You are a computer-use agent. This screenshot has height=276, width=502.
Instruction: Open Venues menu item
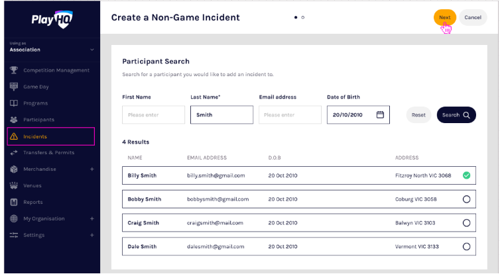point(32,185)
